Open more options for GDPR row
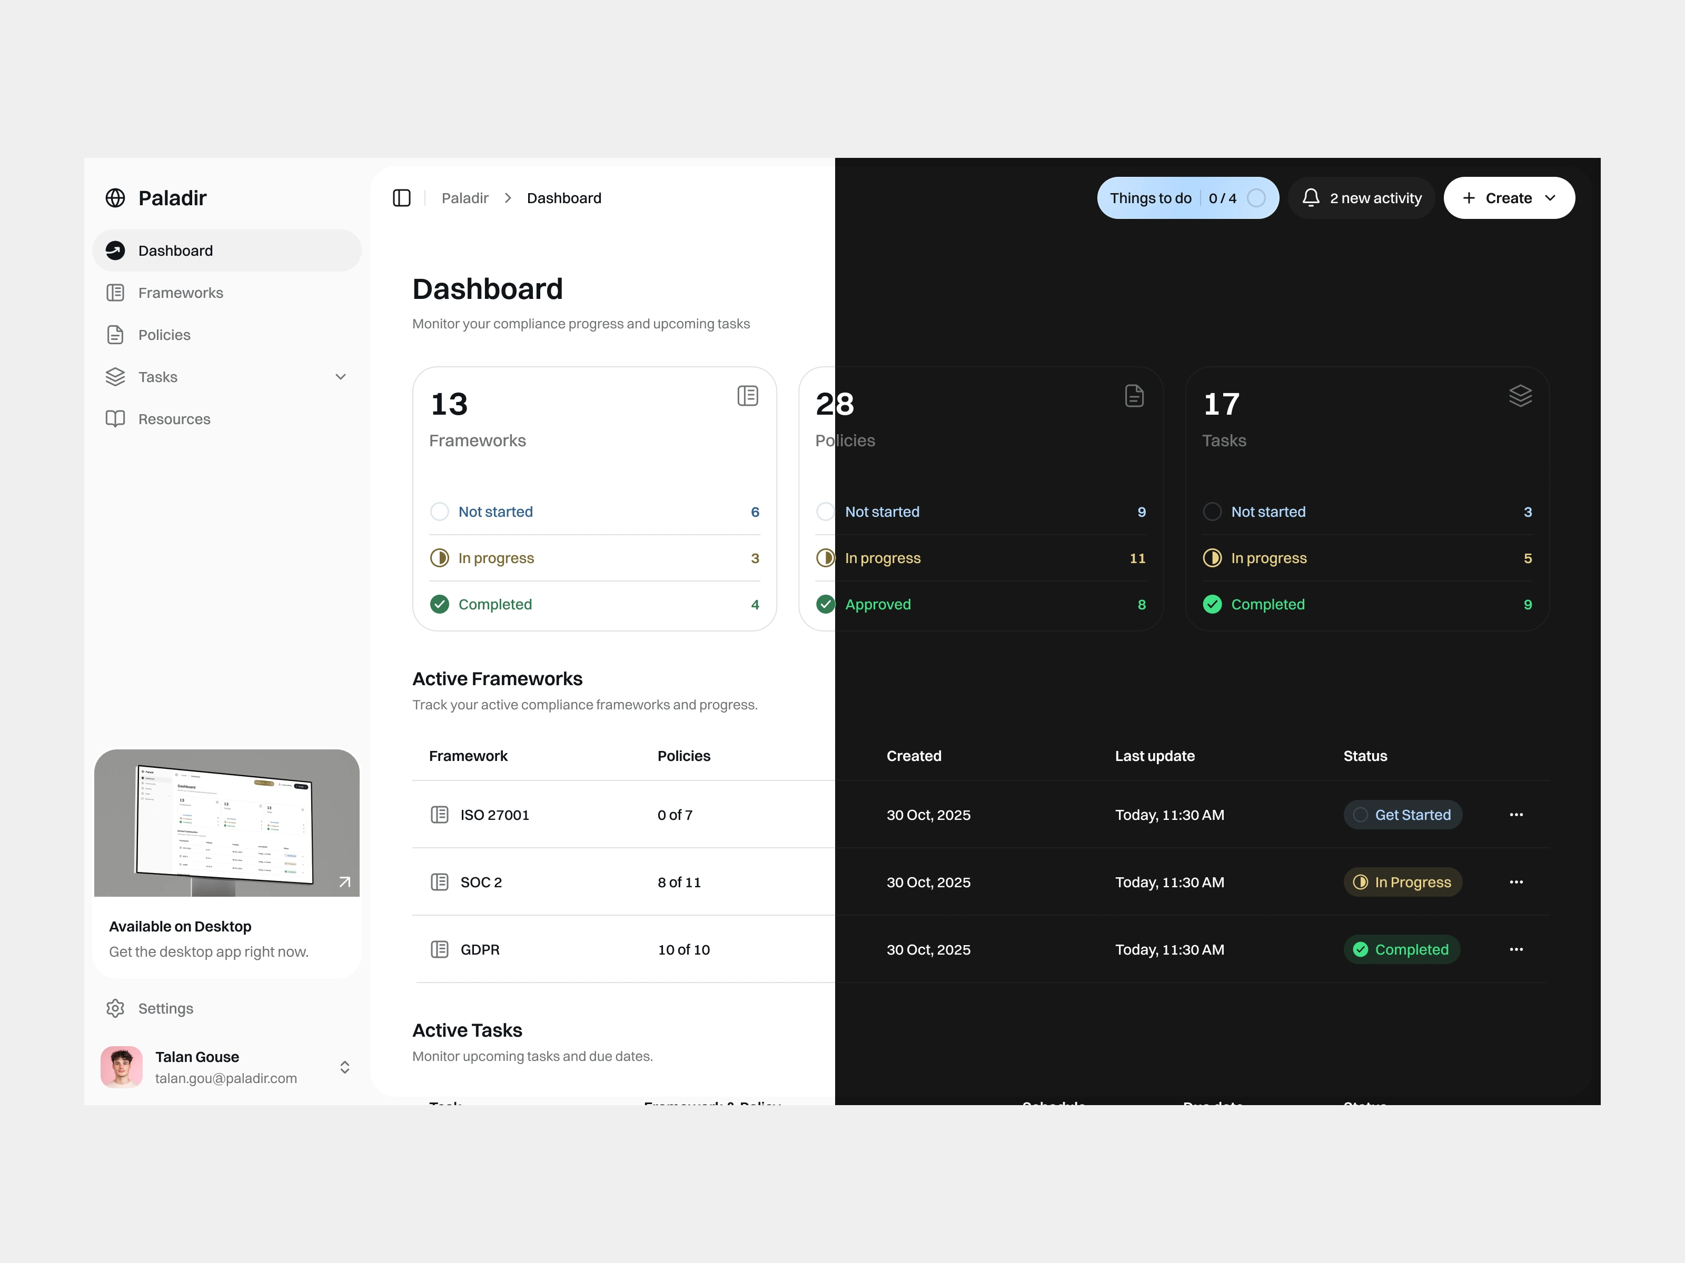 (x=1516, y=949)
